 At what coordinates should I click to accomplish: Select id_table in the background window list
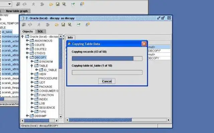tap(7, 32)
